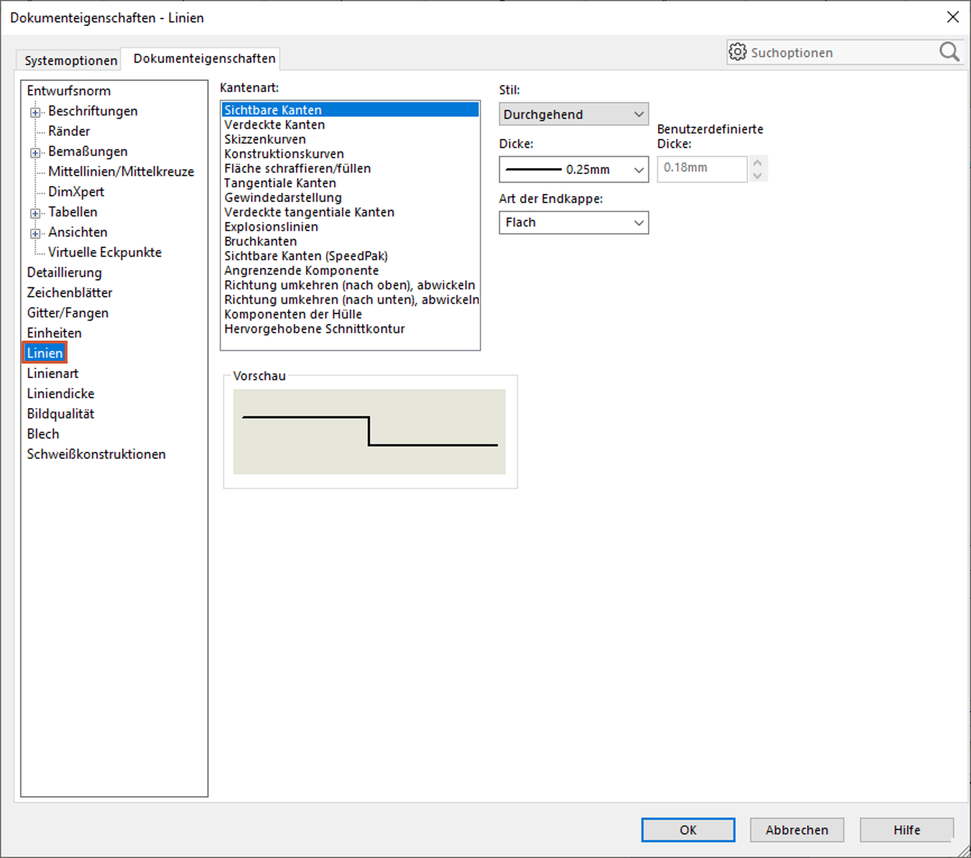Screen dimensions: 971x858
Task: Confirm with the OK button
Action: click(688, 830)
